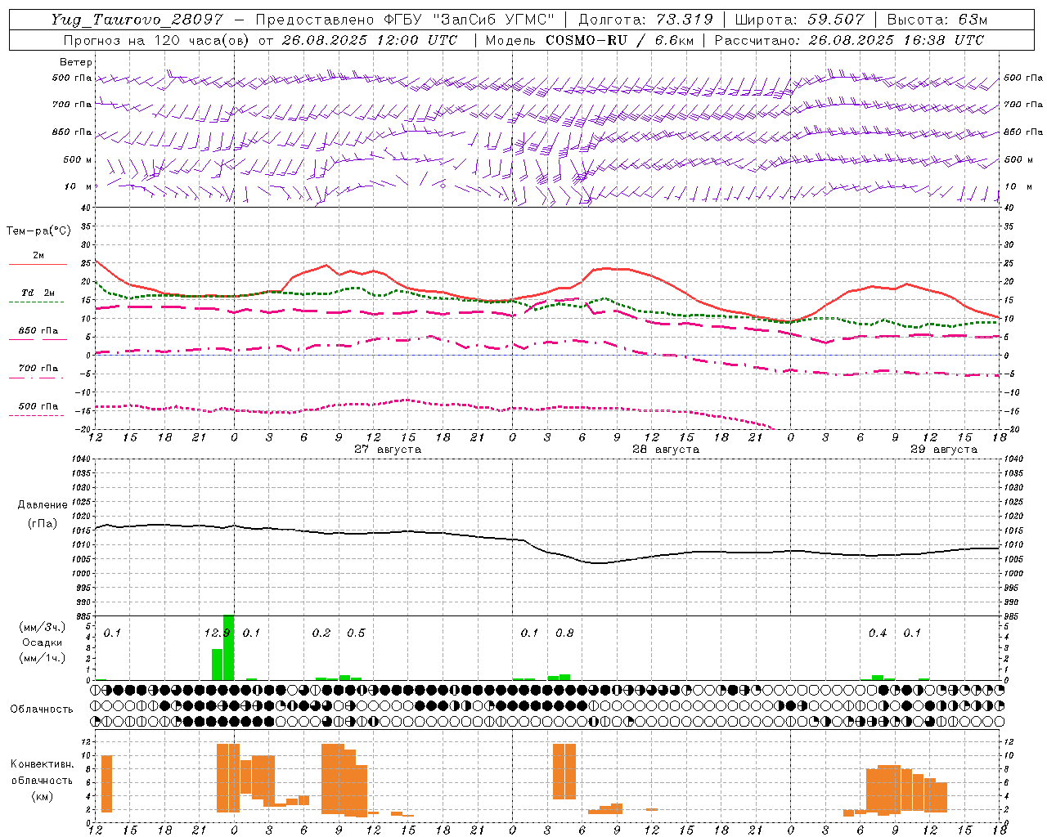1047x837 pixels.
Task: Click the Прогноз на 120 часа(ов) text
Action: tap(157, 40)
